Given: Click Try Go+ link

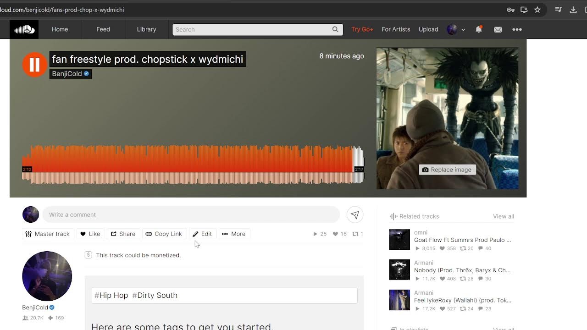Looking at the screenshot, I should (x=362, y=29).
